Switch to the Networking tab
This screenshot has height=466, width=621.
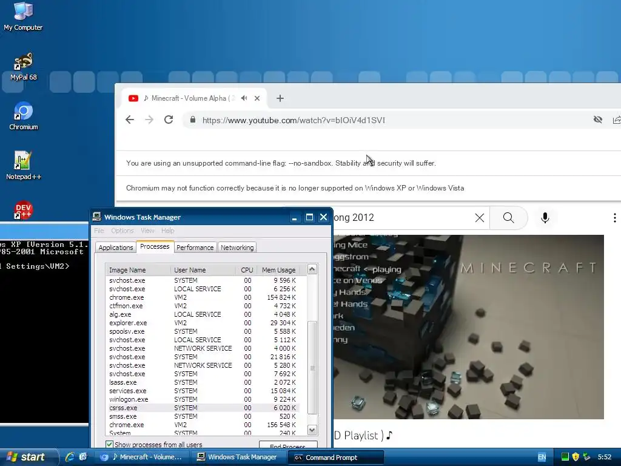[x=237, y=248]
